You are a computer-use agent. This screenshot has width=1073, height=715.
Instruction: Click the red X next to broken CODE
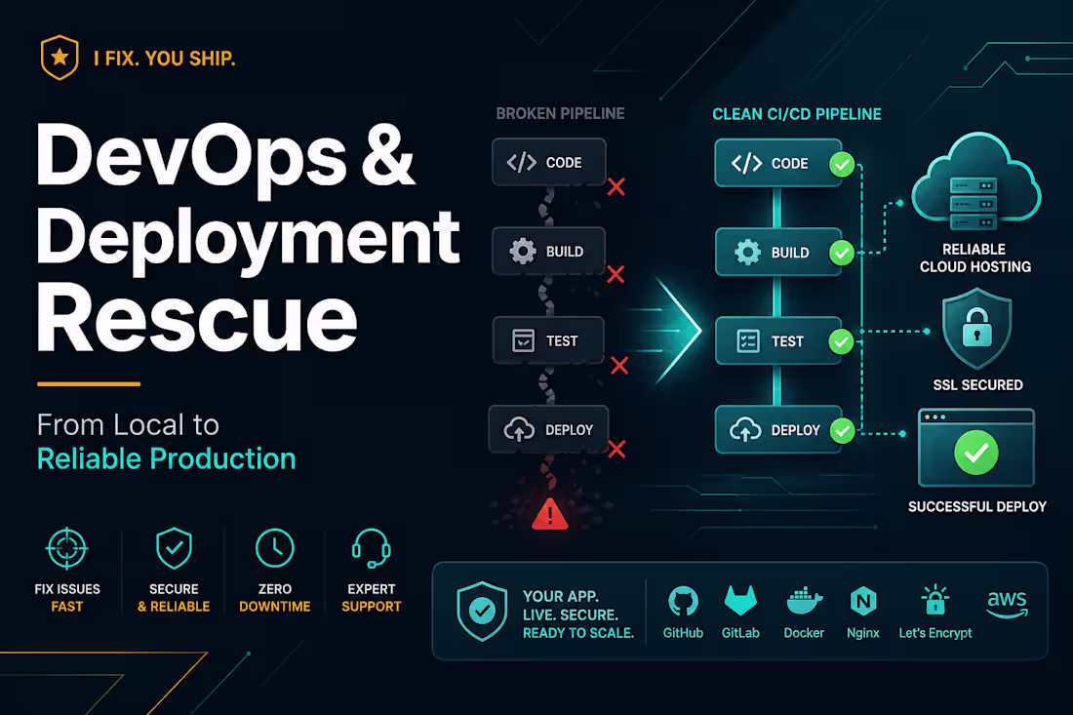[x=616, y=186]
